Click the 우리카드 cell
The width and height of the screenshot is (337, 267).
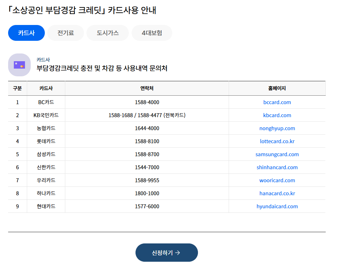tap(46, 180)
